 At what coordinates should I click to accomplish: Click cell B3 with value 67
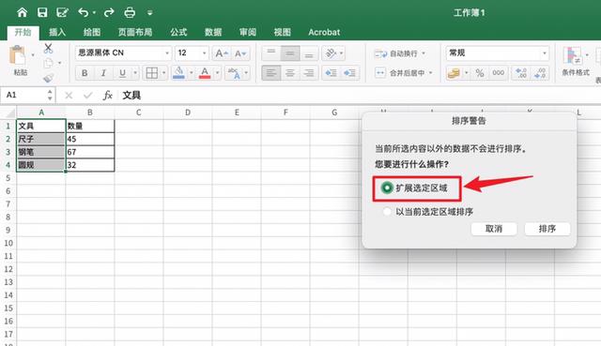(x=90, y=152)
